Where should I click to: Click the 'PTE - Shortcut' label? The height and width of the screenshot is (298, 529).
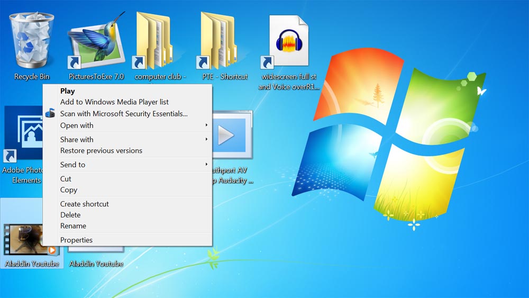(225, 77)
